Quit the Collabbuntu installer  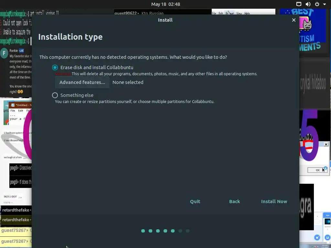(195, 201)
